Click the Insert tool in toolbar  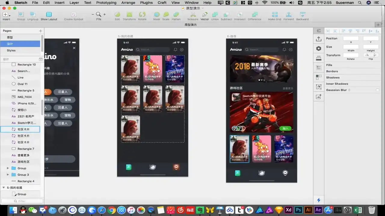[x=6, y=15]
